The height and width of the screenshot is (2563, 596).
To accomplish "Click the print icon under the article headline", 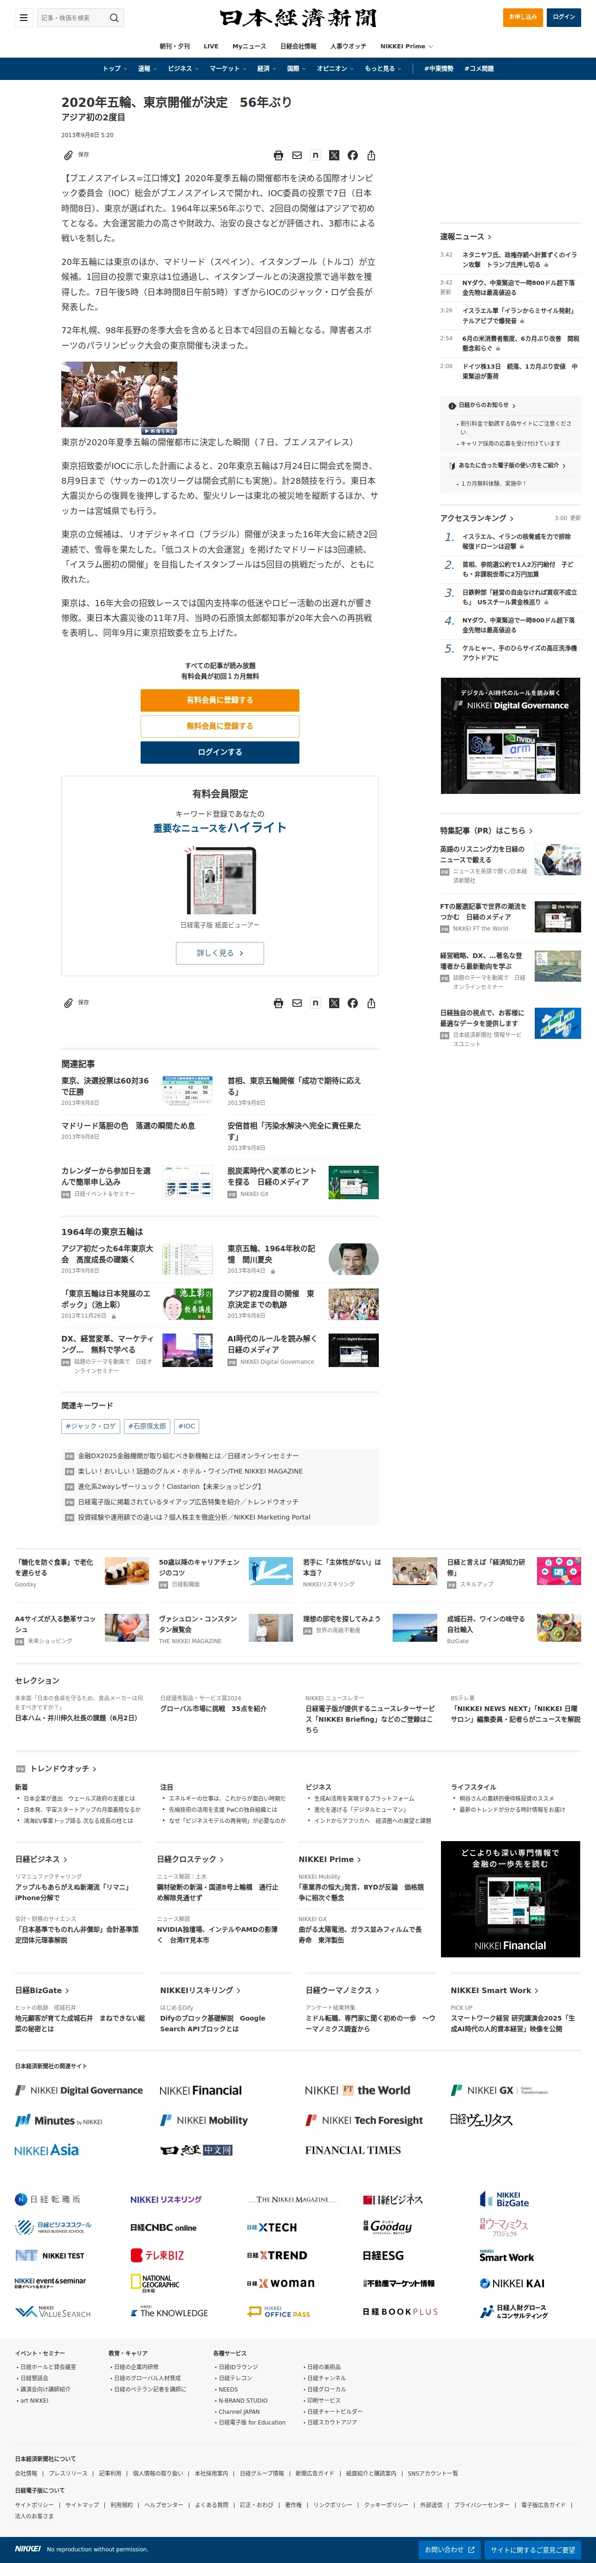I will 278,155.
